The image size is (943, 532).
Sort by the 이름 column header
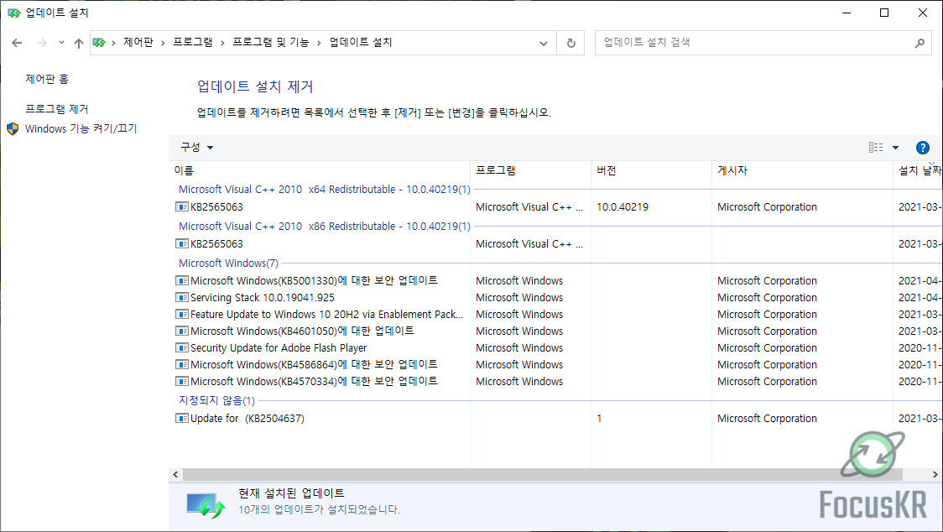320,170
